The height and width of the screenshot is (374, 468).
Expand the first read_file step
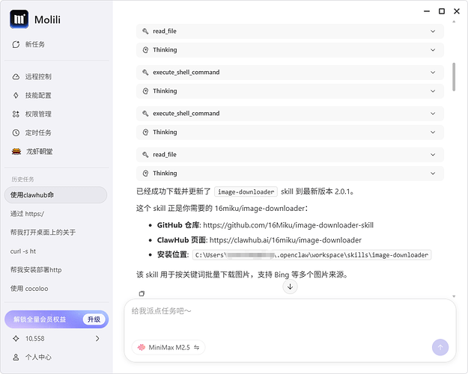pos(290,31)
